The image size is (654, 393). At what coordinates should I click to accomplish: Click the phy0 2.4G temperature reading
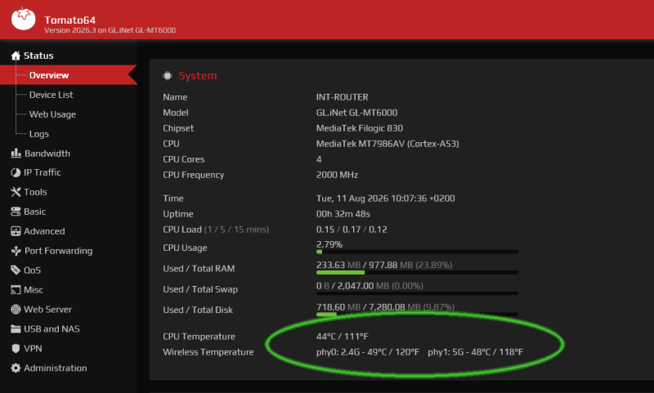[x=368, y=352]
